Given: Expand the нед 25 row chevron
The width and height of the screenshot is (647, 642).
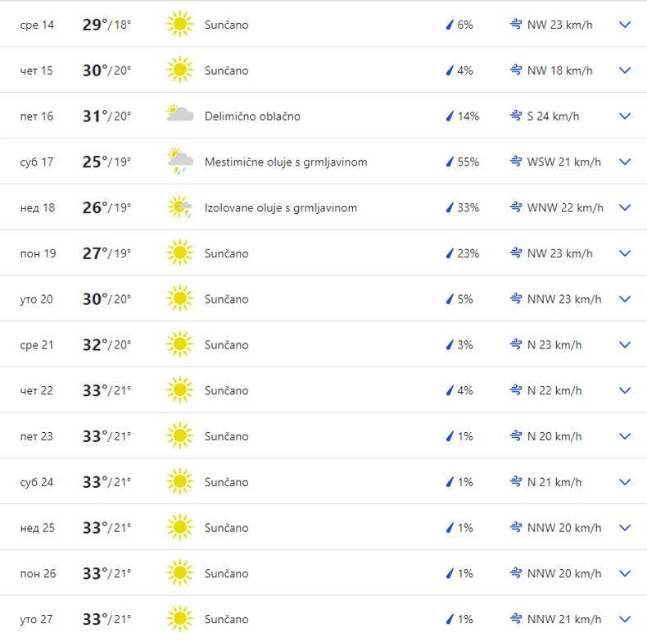Looking at the screenshot, I should 625,528.
